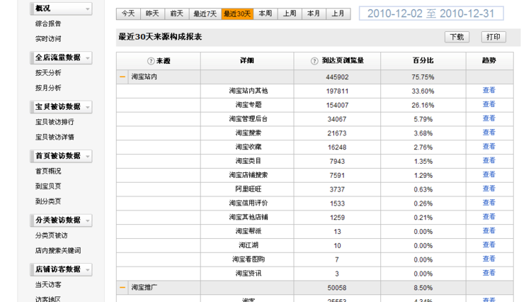Select the 上周 date range tab
The image size is (531, 302).
290,13
